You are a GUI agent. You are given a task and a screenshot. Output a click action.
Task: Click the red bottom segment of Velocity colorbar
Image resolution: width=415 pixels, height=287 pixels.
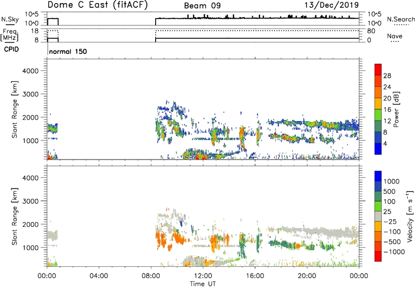[378, 256]
